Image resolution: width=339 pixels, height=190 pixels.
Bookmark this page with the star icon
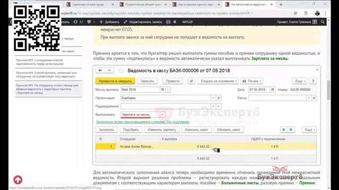click(296, 13)
